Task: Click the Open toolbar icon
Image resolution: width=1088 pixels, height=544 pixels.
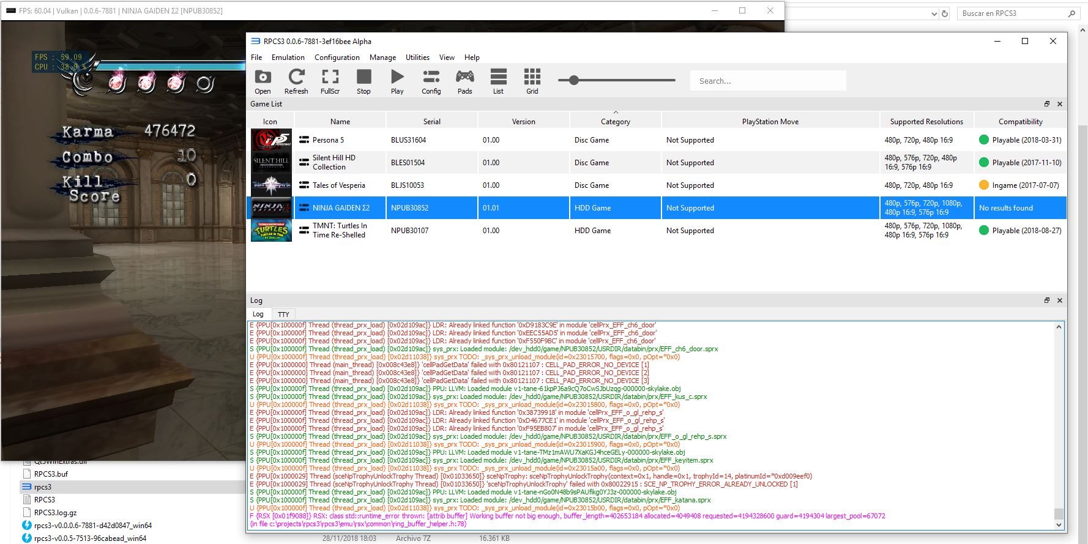Action: pyautogui.click(x=263, y=81)
